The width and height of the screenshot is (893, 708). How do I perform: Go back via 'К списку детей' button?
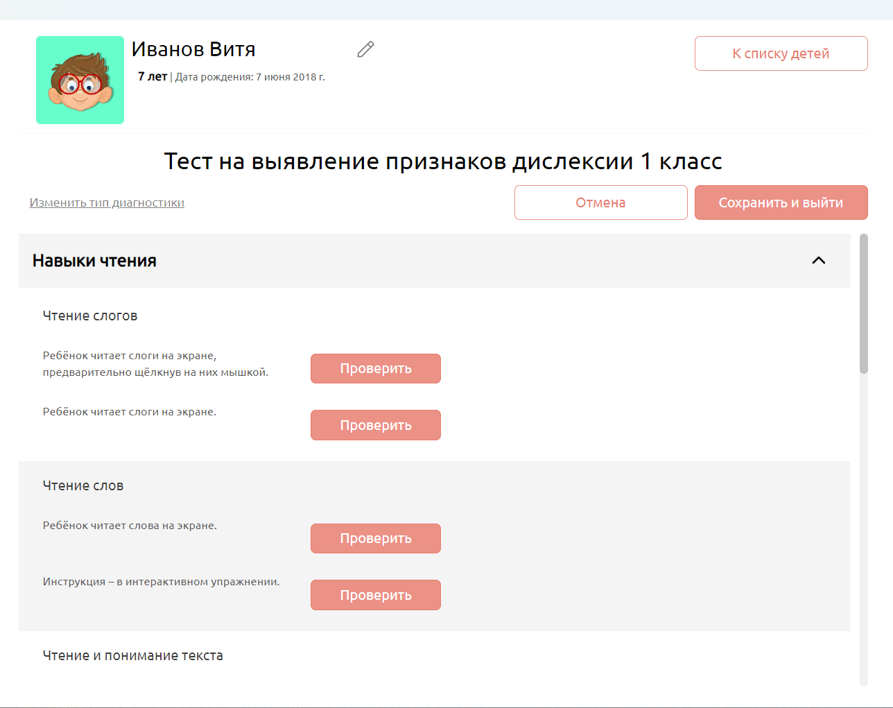[781, 53]
